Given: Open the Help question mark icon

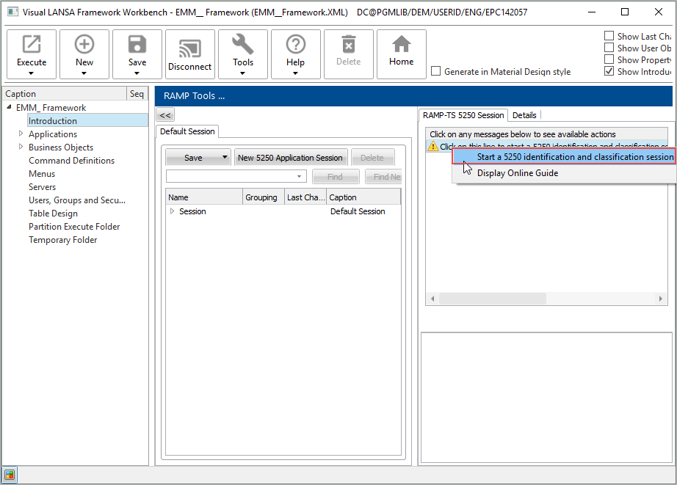Looking at the screenshot, I should click(295, 45).
